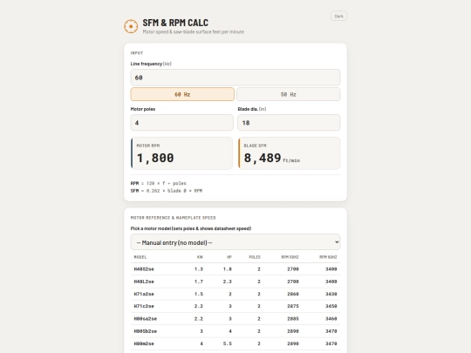The width and height of the screenshot is (471, 353).
Task: Select the H71c2se model row
Action: (235, 306)
